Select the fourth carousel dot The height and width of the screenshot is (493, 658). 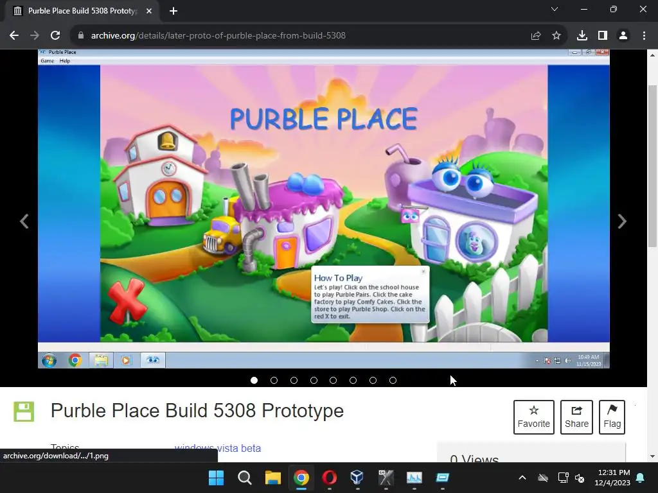(314, 380)
